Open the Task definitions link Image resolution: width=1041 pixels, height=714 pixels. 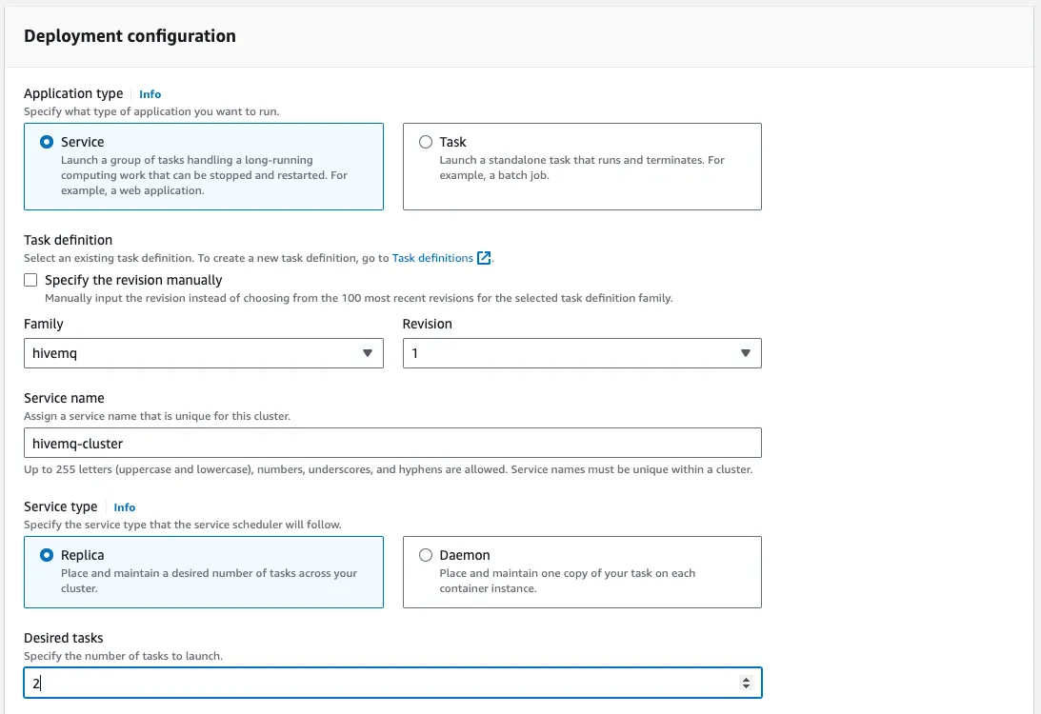(432, 258)
